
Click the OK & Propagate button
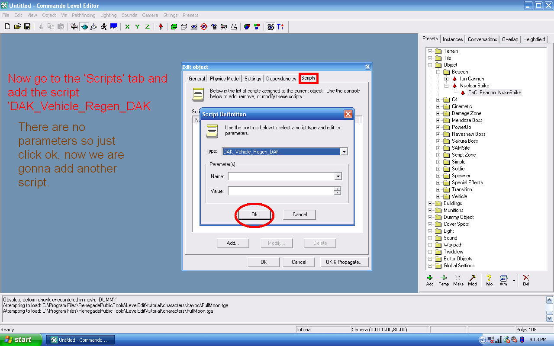pyautogui.click(x=344, y=262)
